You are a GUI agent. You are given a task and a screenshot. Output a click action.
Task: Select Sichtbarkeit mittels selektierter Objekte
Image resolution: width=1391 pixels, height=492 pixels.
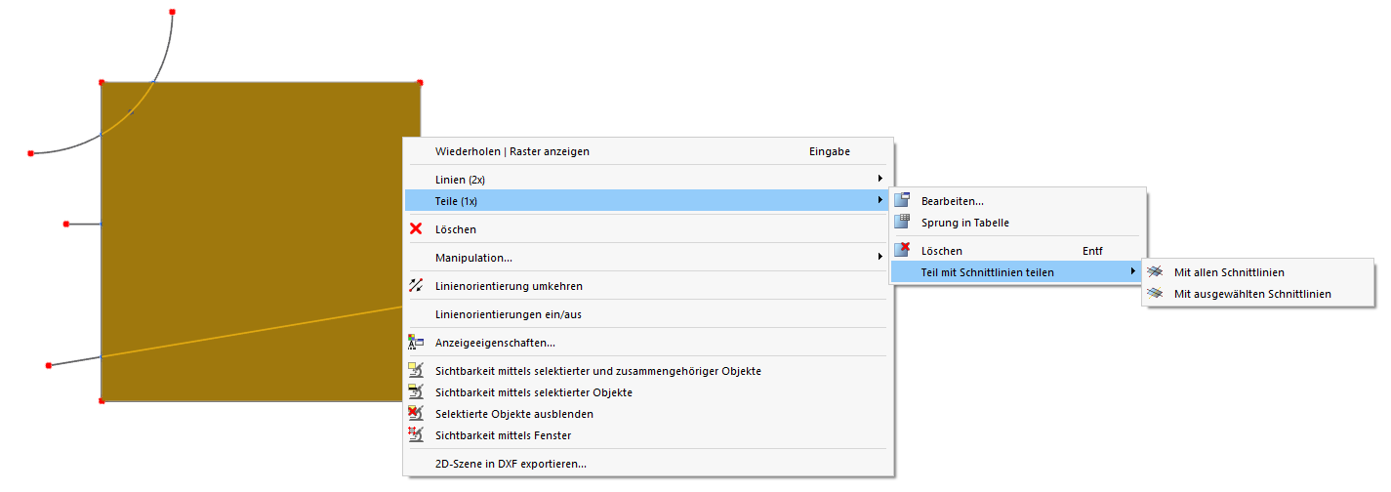click(533, 392)
